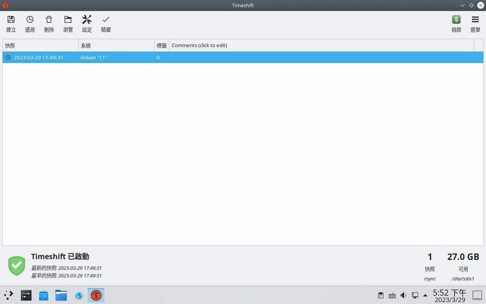Screen dimensions: 486x304
Task: Open system settings from the taskbar
Action: coord(26,295)
